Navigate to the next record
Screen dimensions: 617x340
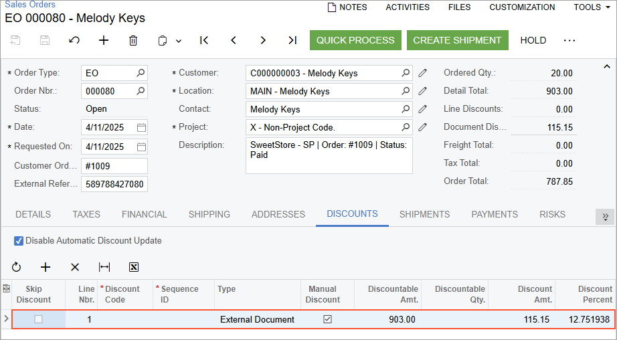263,40
